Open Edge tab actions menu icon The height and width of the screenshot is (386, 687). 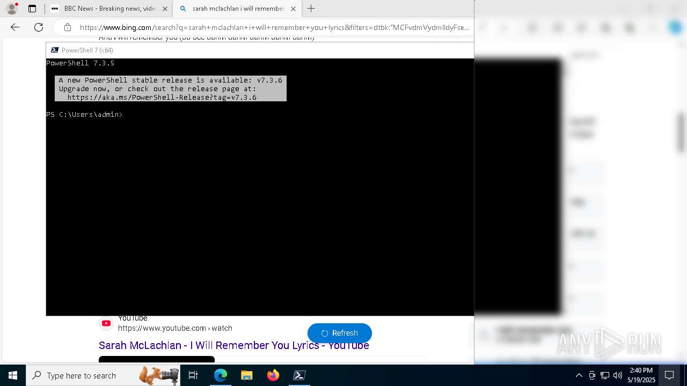click(x=32, y=9)
